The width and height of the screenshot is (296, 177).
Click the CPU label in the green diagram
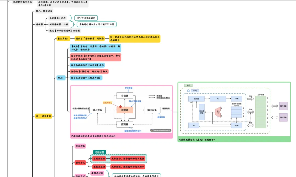click(x=195, y=91)
